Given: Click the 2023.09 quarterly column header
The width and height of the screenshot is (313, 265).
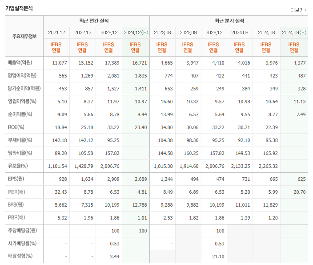Looking at the screenshot, I should pos(188,33).
